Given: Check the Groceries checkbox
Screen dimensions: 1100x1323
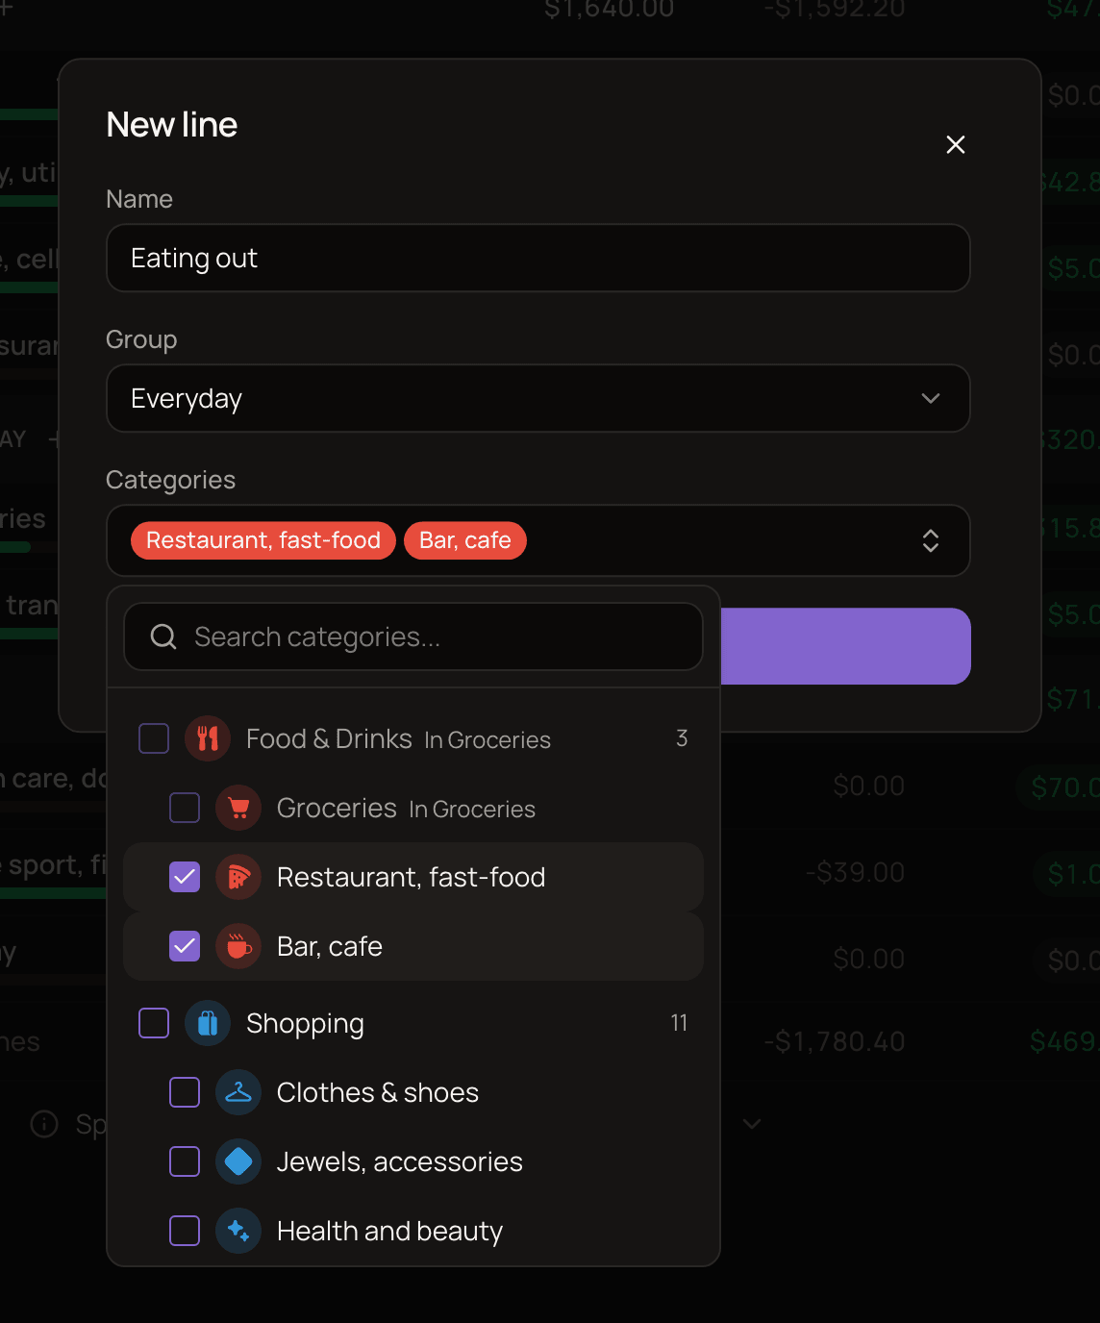Looking at the screenshot, I should (185, 808).
